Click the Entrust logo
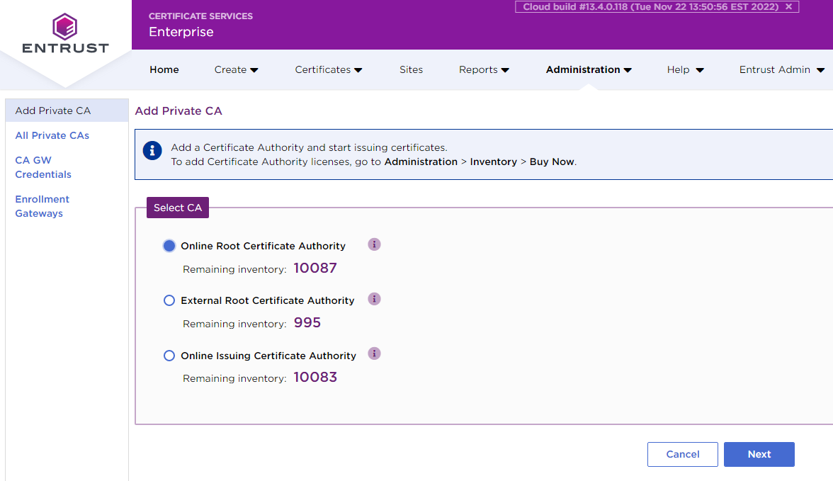Screen dimensions: 833x481 click(65, 34)
